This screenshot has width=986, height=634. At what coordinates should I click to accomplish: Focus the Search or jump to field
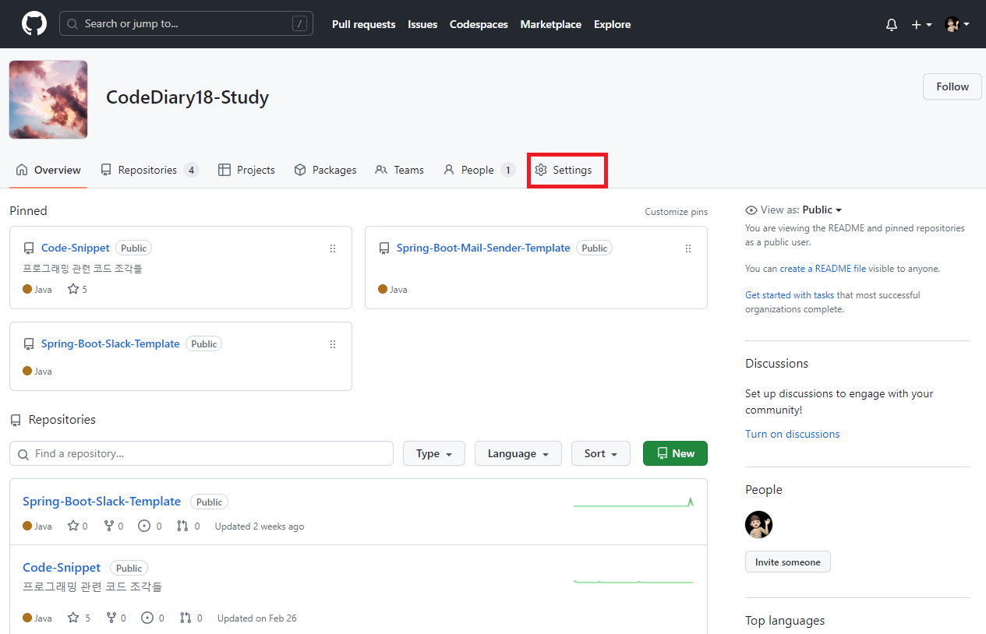pos(186,24)
